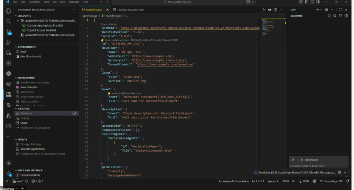The width and height of the screenshot is (354, 190).
Task: Toggle primary side bar layout button
Action: tap(306, 2)
